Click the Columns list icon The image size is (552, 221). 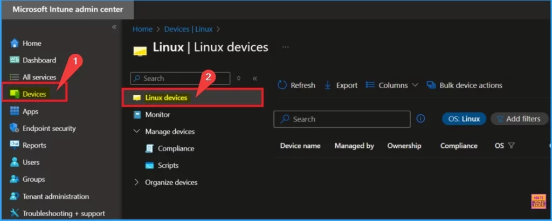[370, 85]
